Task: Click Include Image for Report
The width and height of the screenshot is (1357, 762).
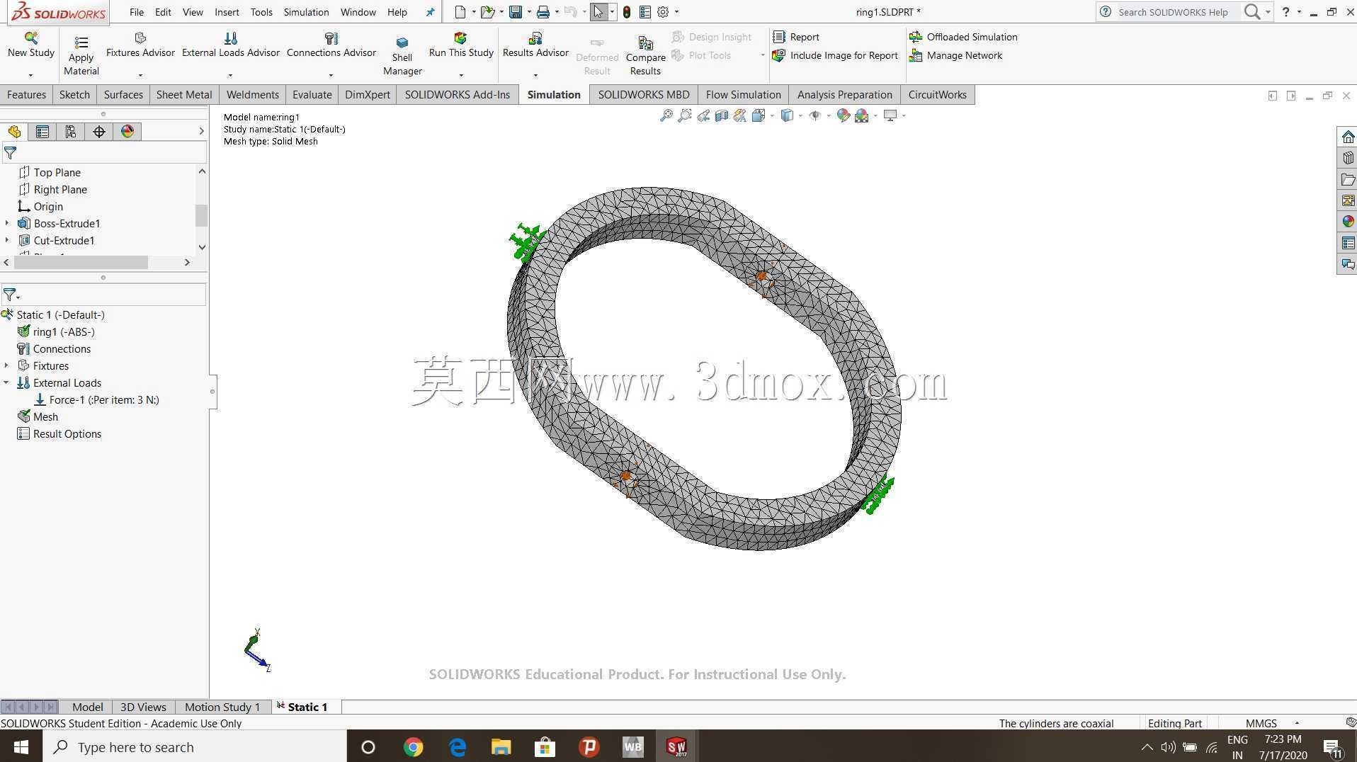Action: click(836, 55)
